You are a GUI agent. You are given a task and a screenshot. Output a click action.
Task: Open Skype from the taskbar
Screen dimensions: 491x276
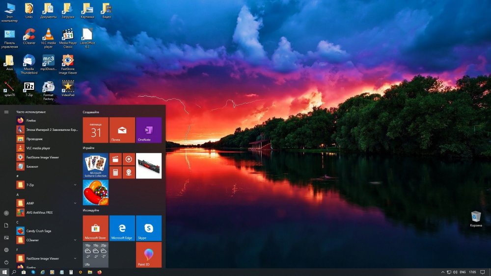point(33,272)
